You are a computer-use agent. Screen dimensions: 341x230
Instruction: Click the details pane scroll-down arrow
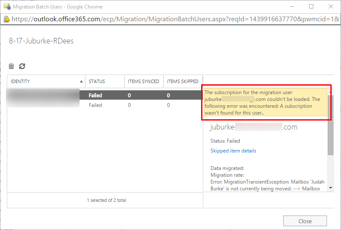[330, 188]
